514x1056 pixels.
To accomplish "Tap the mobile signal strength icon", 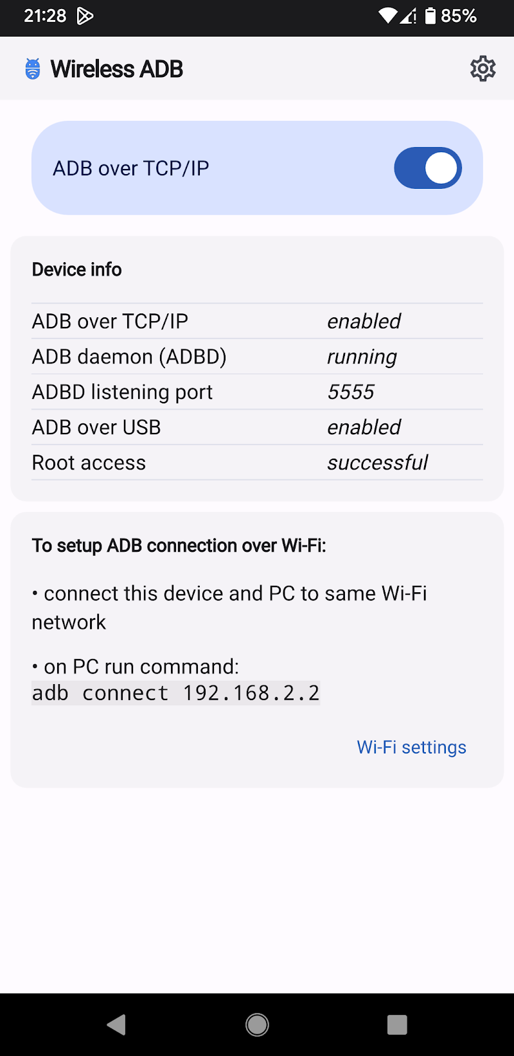I will click(408, 16).
